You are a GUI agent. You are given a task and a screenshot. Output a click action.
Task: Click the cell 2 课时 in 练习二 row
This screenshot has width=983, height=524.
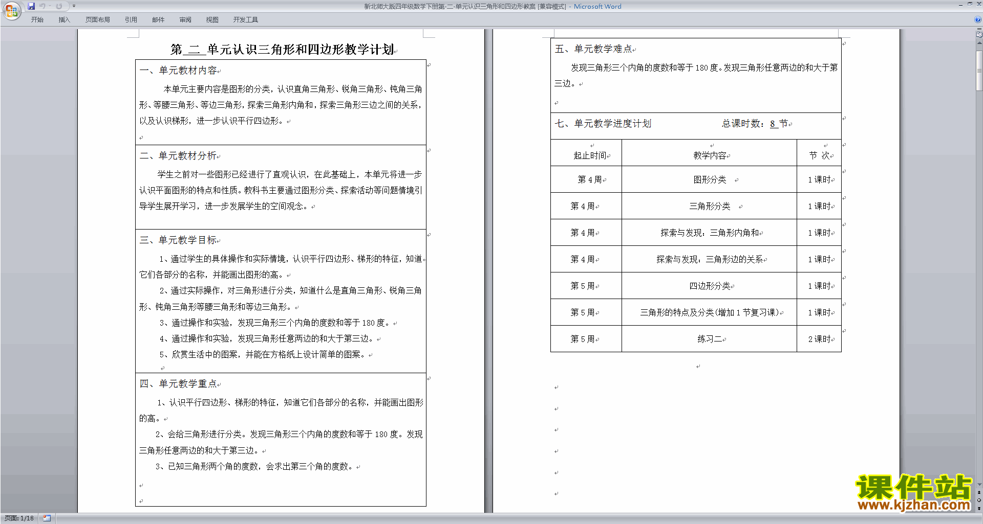(819, 339)
